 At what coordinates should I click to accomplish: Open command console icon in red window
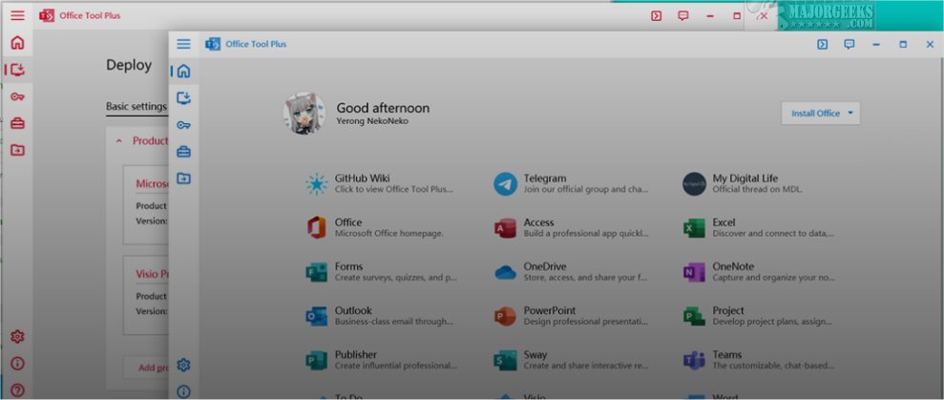pos(657,15)
